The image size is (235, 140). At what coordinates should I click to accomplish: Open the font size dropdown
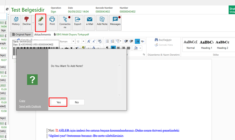click(83, 42)
